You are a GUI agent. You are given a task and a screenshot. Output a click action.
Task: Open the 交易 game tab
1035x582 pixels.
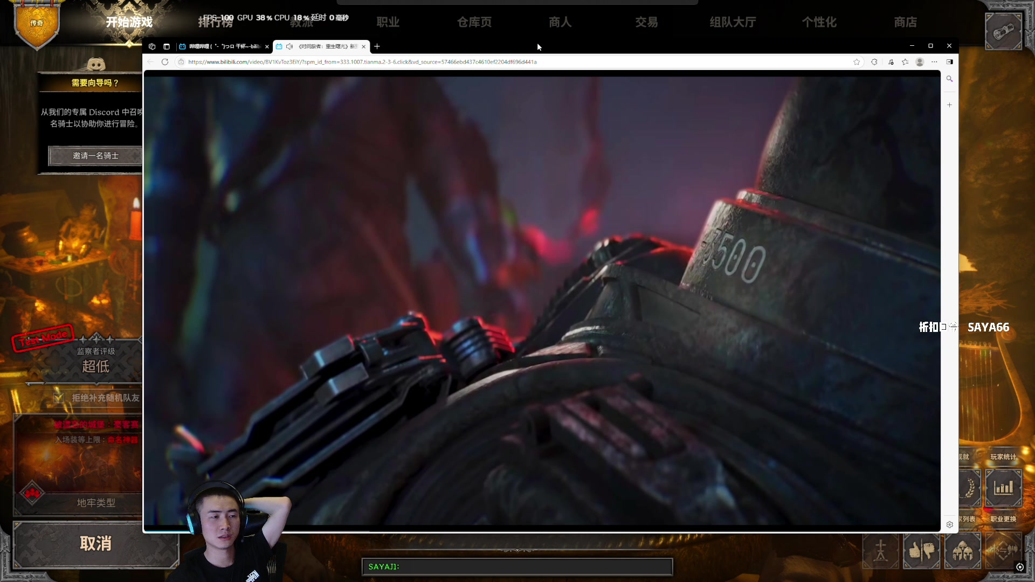[646, 22]
